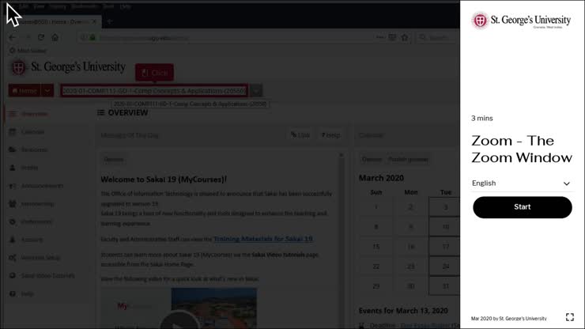Bookmark this page with the star icon

click(405, 37)
